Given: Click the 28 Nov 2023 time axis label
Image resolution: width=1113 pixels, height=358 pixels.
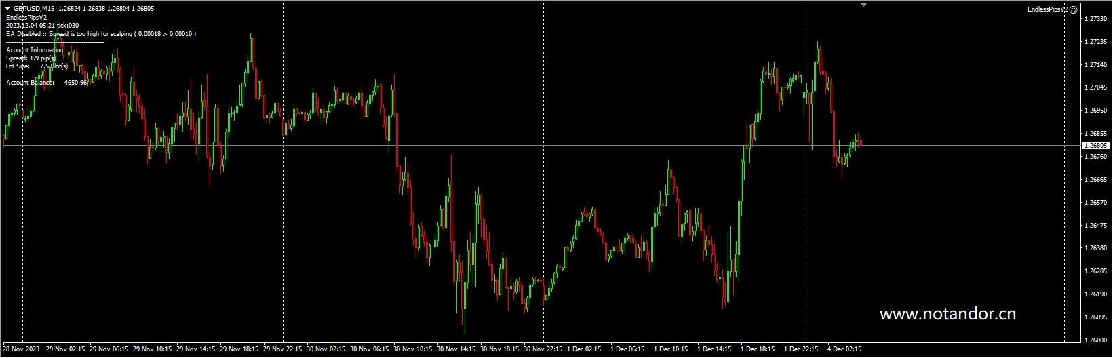Looking at the screenshot, I should [x=21, y=350].
